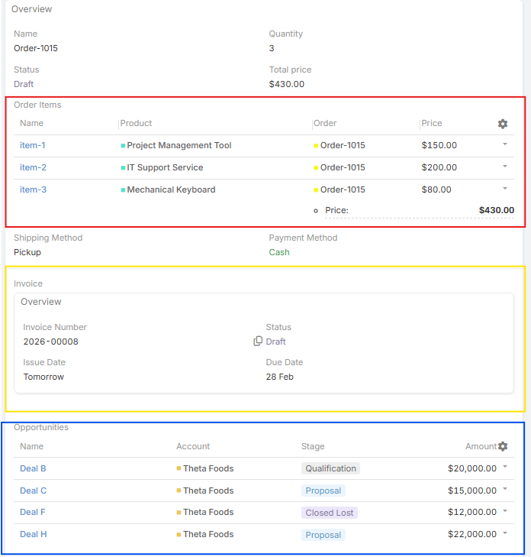Expand item-1 row dropdown arrow
The height and width of the screenshot is (557, 531).
tap(505, 144)
